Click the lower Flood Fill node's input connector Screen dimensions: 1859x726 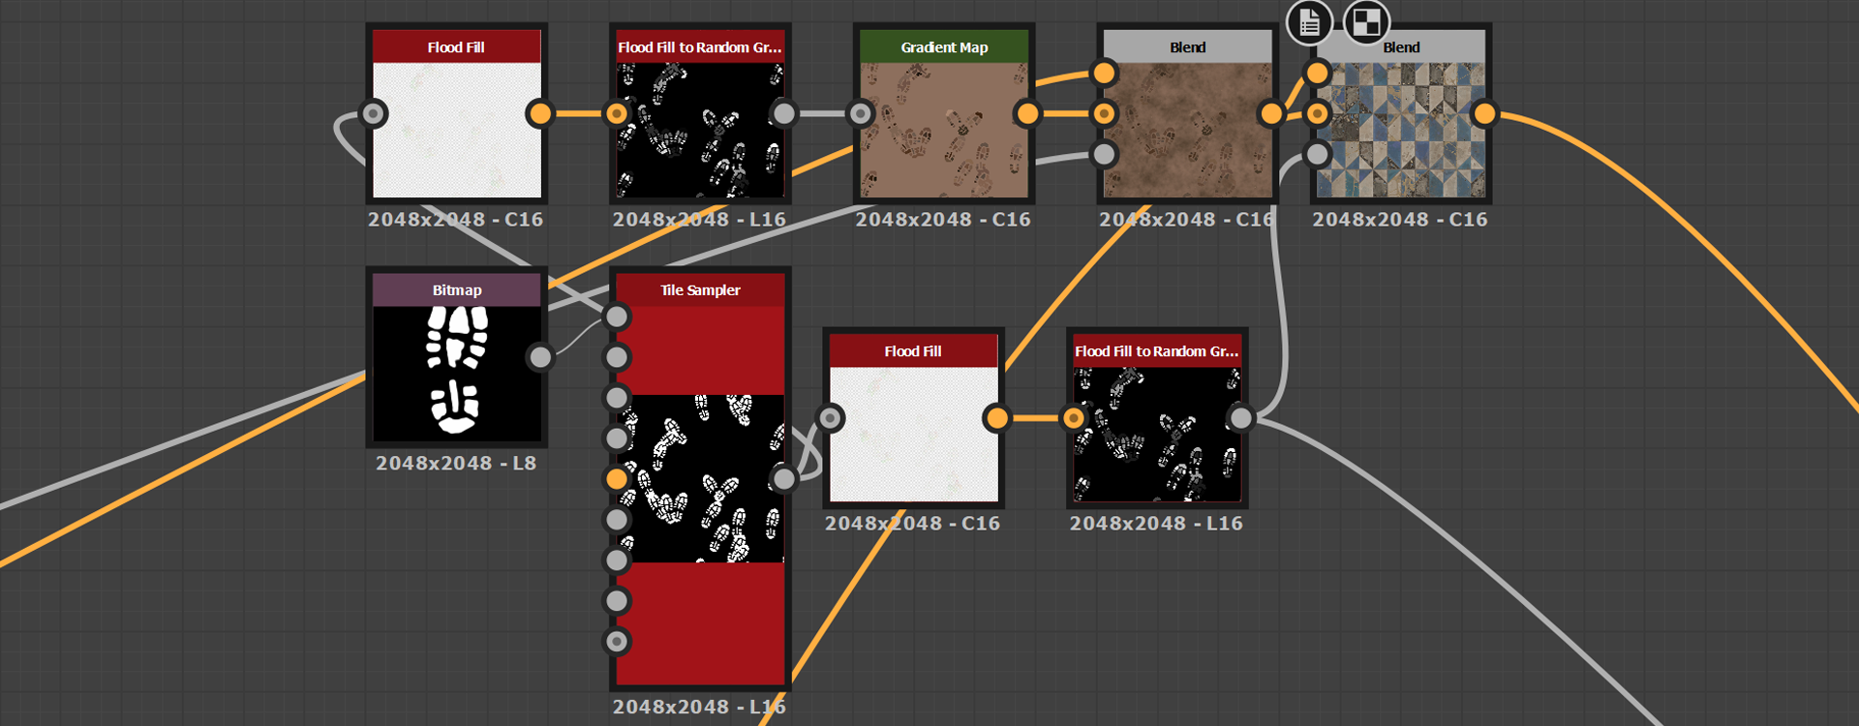coord(830,418)
